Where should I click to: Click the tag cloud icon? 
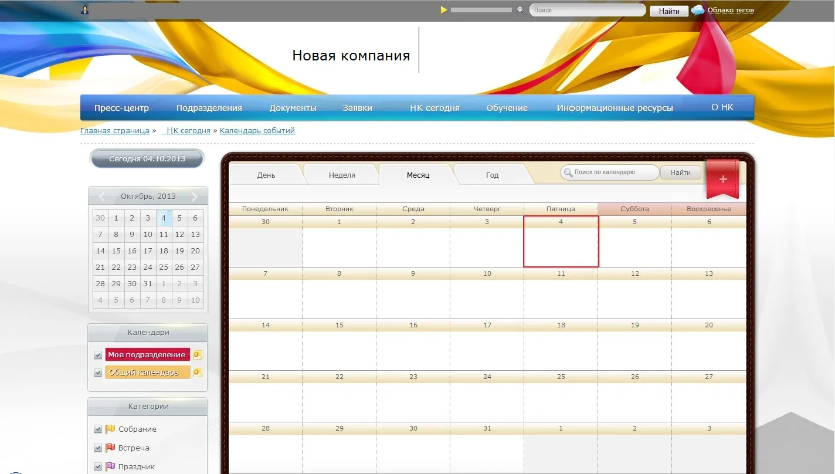[698, 10]
